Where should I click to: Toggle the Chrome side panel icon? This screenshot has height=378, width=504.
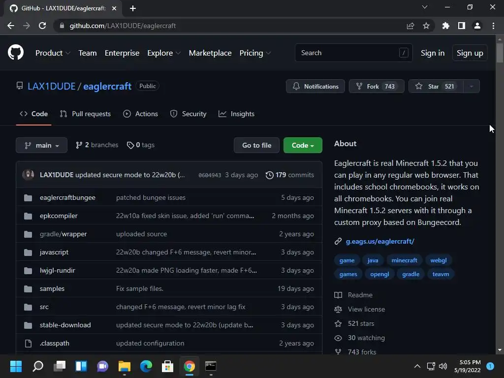click(x=462, y=26)
